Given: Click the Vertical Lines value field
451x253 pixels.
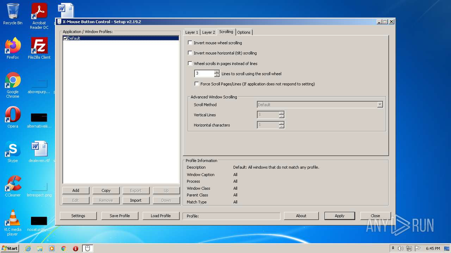Looking at the screenshot, I should click(268, 115).
